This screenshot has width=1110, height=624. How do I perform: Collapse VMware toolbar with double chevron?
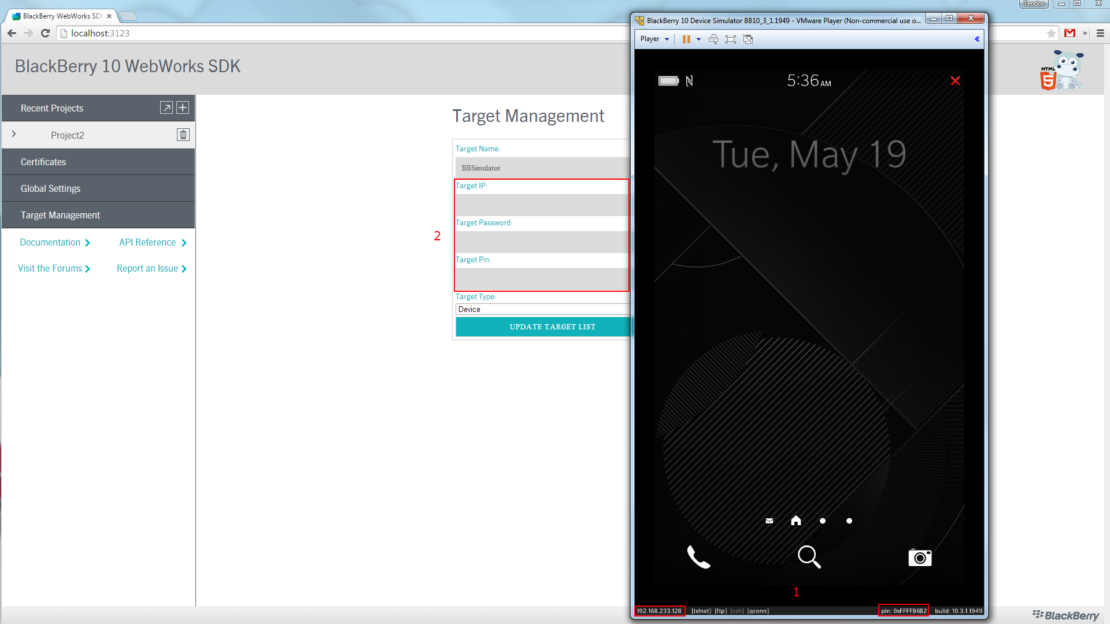click(977, 39)
